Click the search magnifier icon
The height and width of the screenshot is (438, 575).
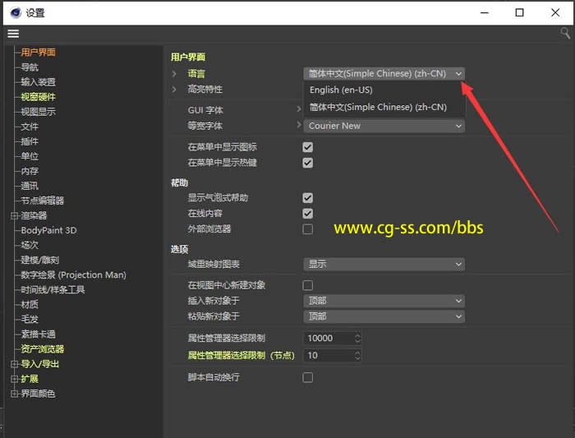pyautogui.click(x=565, y=33)
